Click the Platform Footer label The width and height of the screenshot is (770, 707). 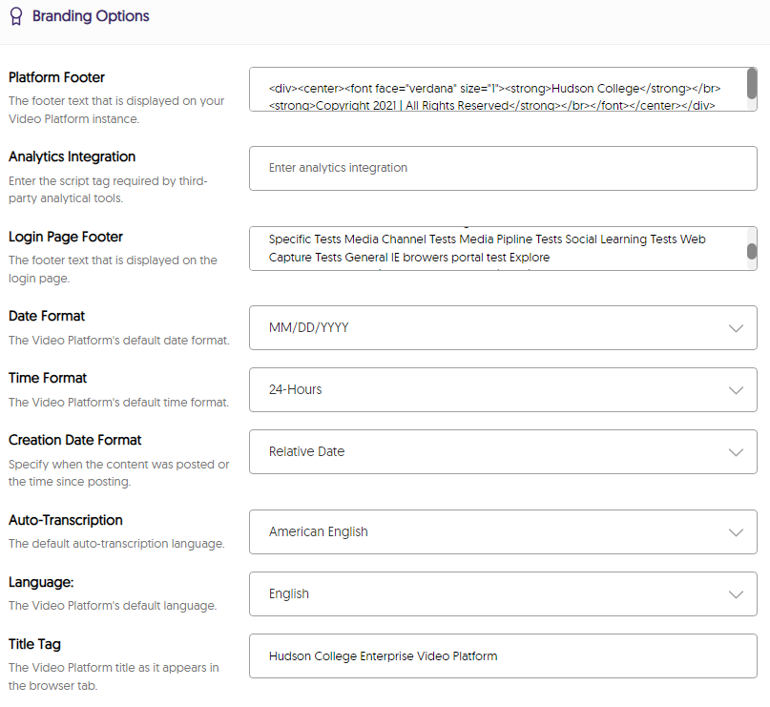pyautogui.click(x=56, y=77)
